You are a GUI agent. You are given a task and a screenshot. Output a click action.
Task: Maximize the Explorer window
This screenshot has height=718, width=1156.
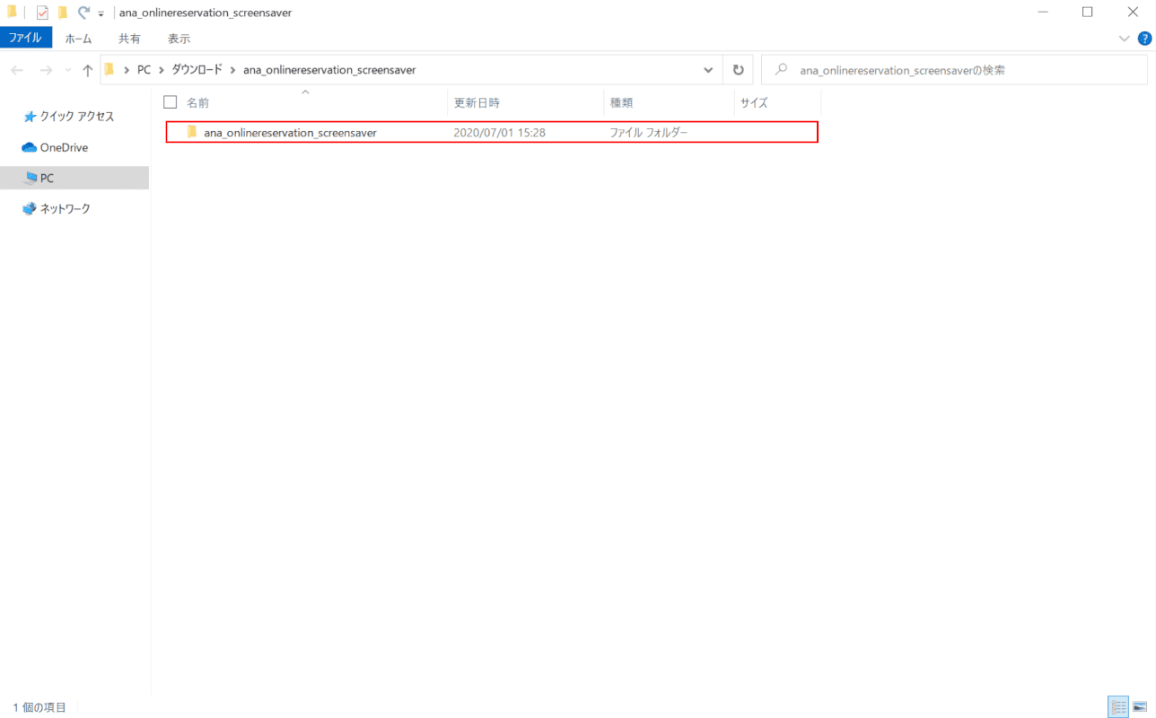tap(1087, 13)
